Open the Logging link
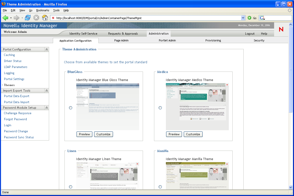The height and width of the screenshot is (196, 294). click(x=9, y=73)
